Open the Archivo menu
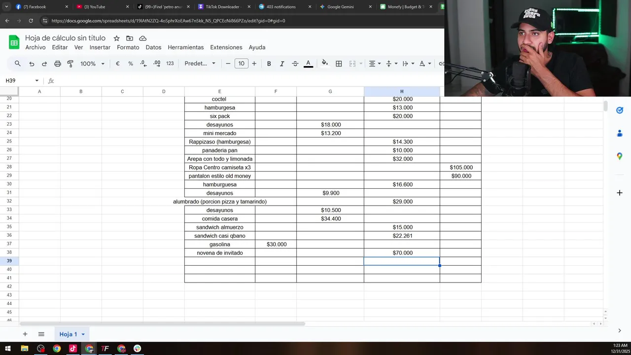631x355 pixels. (35, 47)
